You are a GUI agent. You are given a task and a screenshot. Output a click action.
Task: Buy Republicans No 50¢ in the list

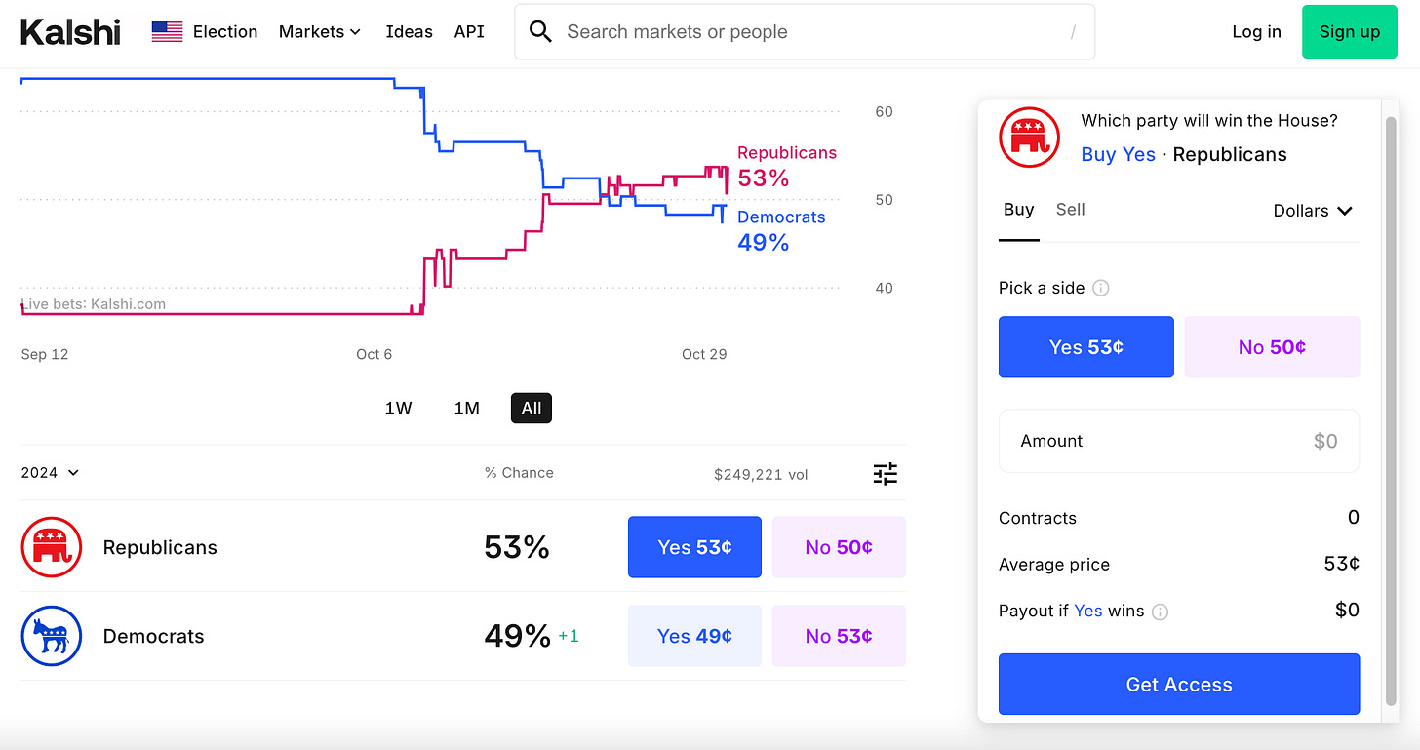(839, 547)
